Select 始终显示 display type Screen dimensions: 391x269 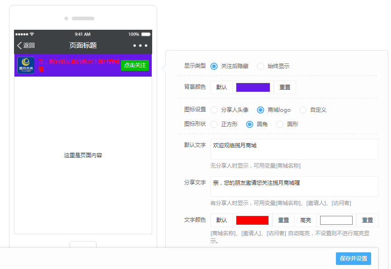261,66
